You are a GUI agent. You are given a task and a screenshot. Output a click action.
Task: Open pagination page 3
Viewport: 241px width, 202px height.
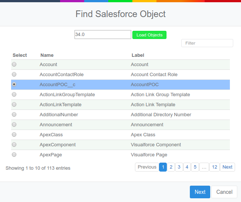coord(179,167)
